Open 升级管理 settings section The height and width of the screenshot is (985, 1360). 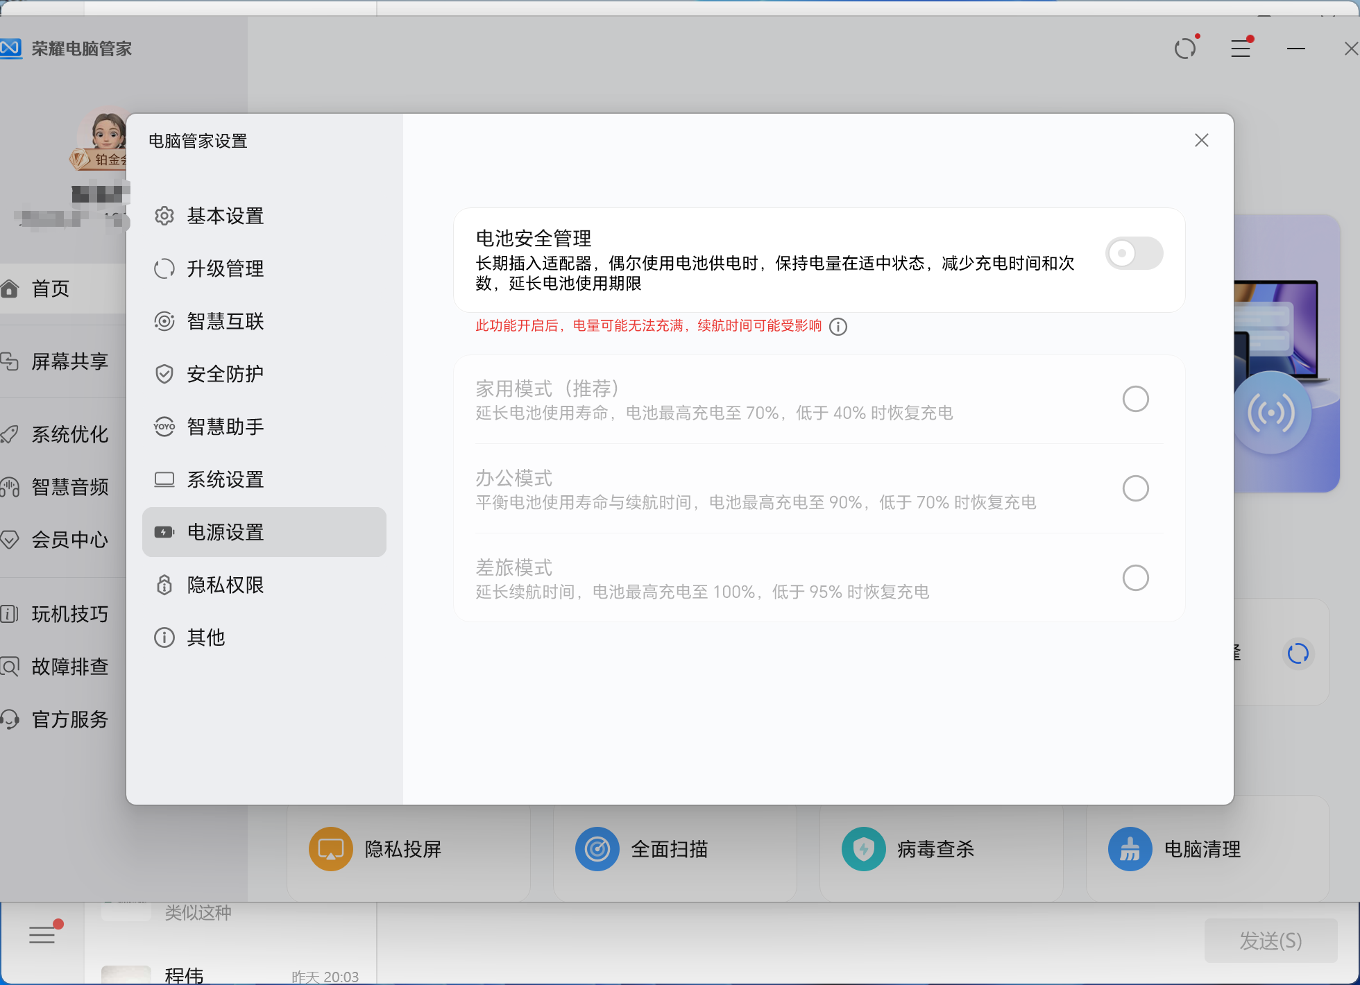click(225, 268)
